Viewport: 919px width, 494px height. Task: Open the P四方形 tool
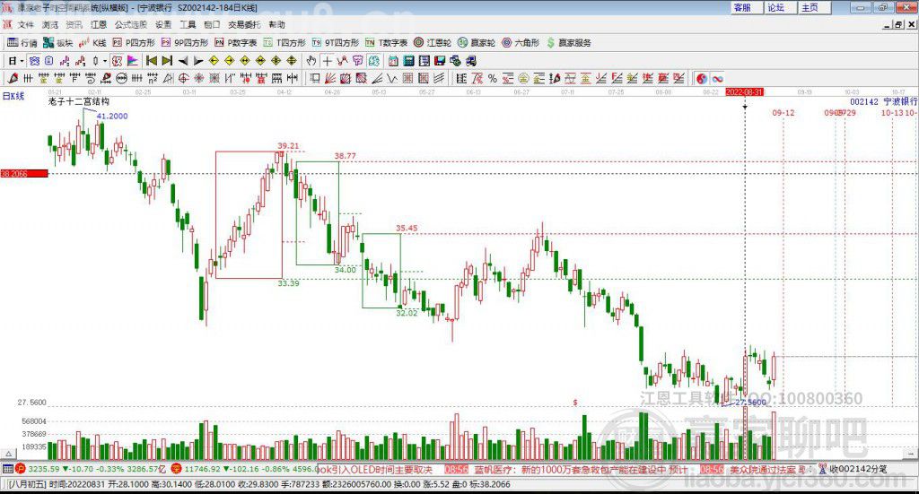click(x=134, y=43)
